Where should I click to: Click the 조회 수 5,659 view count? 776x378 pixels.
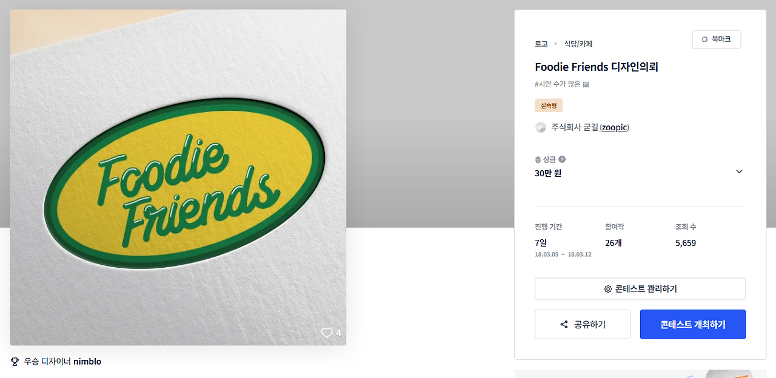pos(686,243)
